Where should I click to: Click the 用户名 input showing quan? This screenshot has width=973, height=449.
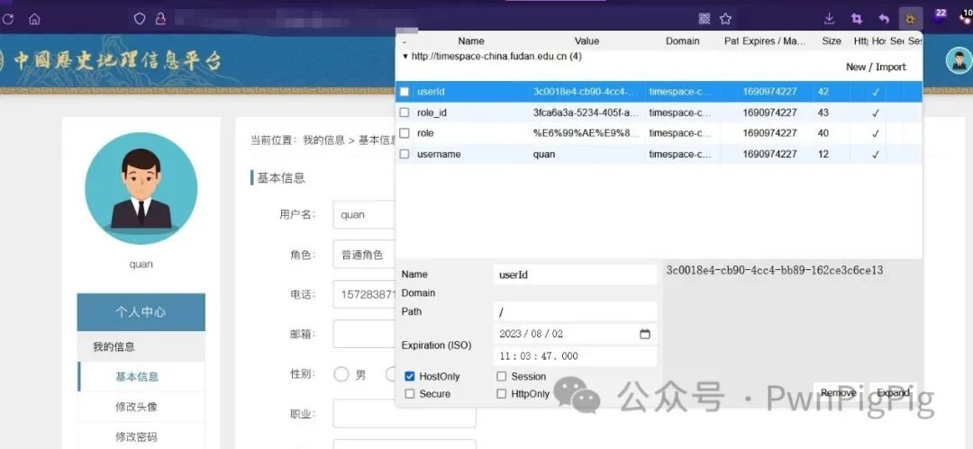point(364,215)
